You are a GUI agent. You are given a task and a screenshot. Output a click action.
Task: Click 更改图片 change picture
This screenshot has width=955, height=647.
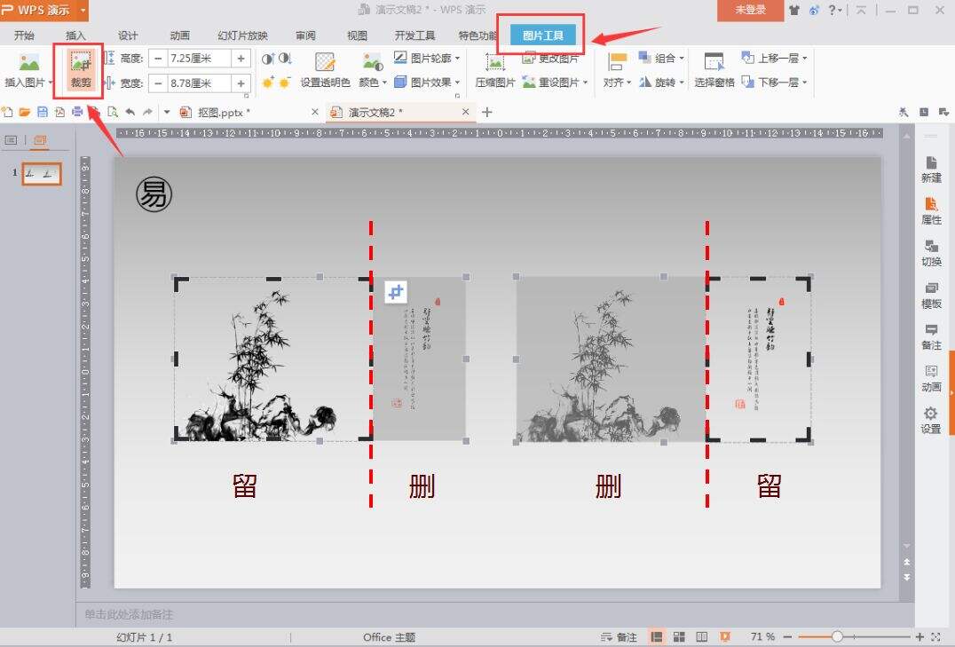(550, 59)
